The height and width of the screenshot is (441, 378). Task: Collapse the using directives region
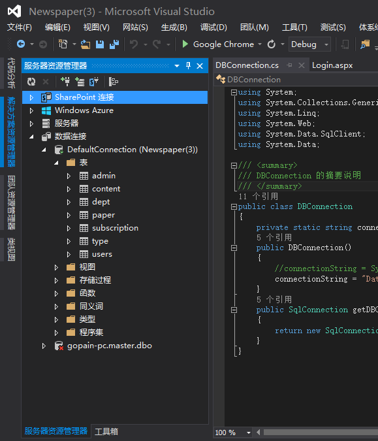pos(234,93)
